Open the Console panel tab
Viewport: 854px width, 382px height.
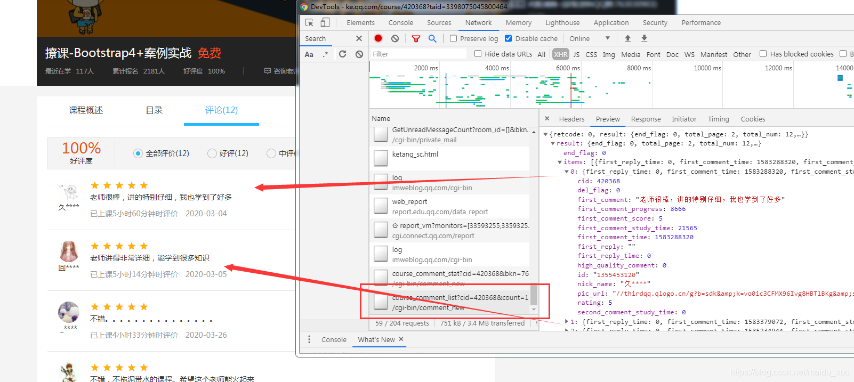tap(401, 22)
